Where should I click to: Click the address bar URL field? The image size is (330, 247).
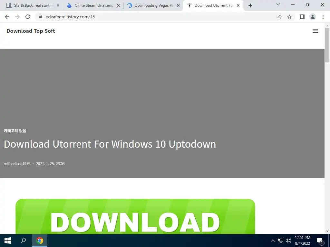(156, 17)
